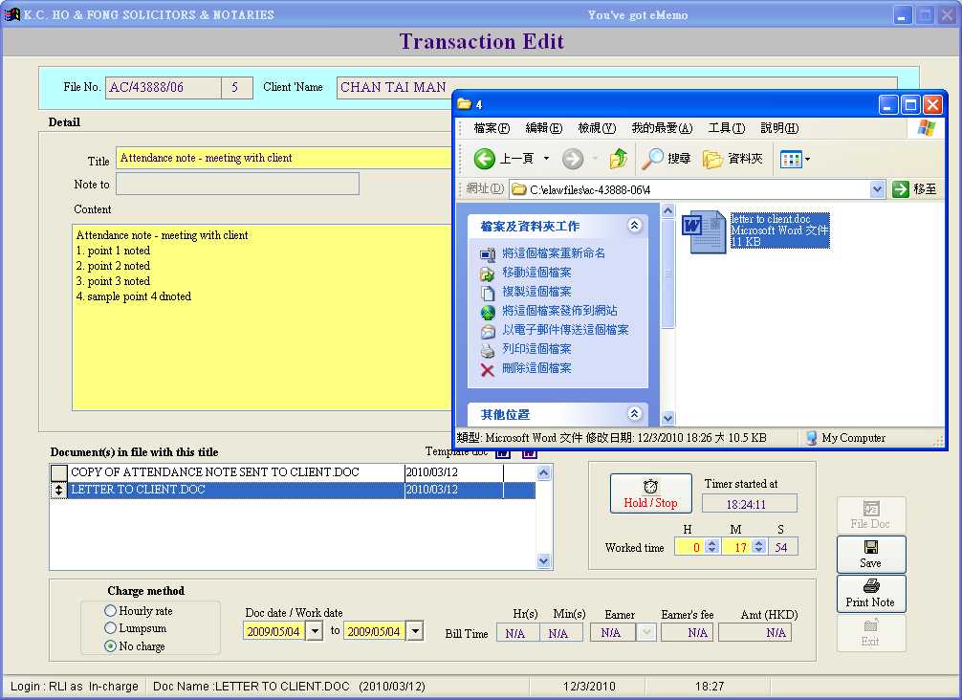Select the No charge radio option
The image size is (962, 700).
(111, 646)
